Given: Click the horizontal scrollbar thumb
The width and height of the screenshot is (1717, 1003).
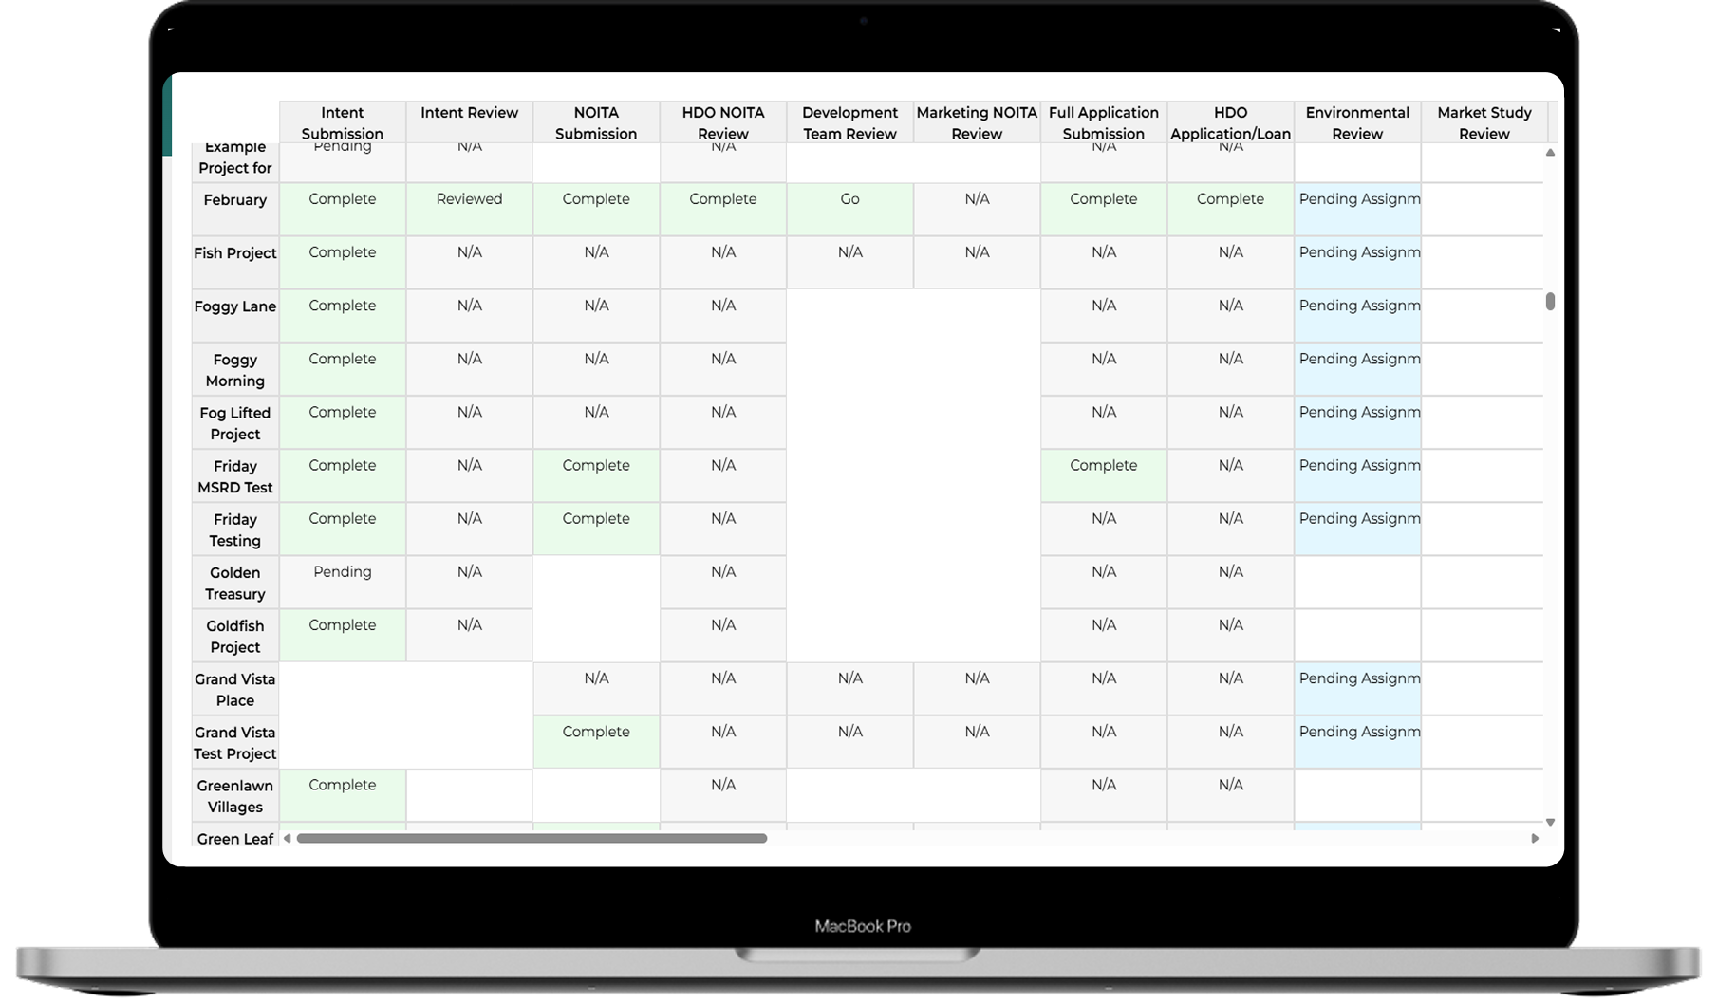Looking at the screenshot, I should pyautogui.click(x=532, y=839).
